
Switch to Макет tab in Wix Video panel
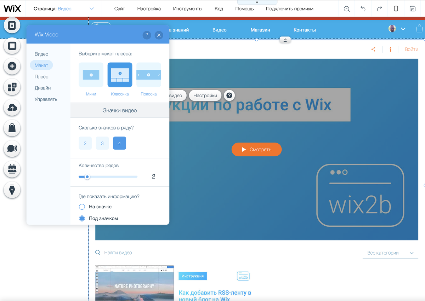(x=41, y=65)
